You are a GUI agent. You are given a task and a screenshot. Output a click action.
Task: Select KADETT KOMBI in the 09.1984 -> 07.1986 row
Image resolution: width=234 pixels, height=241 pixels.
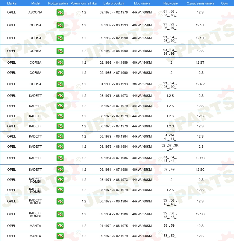(x=35, y=214)
